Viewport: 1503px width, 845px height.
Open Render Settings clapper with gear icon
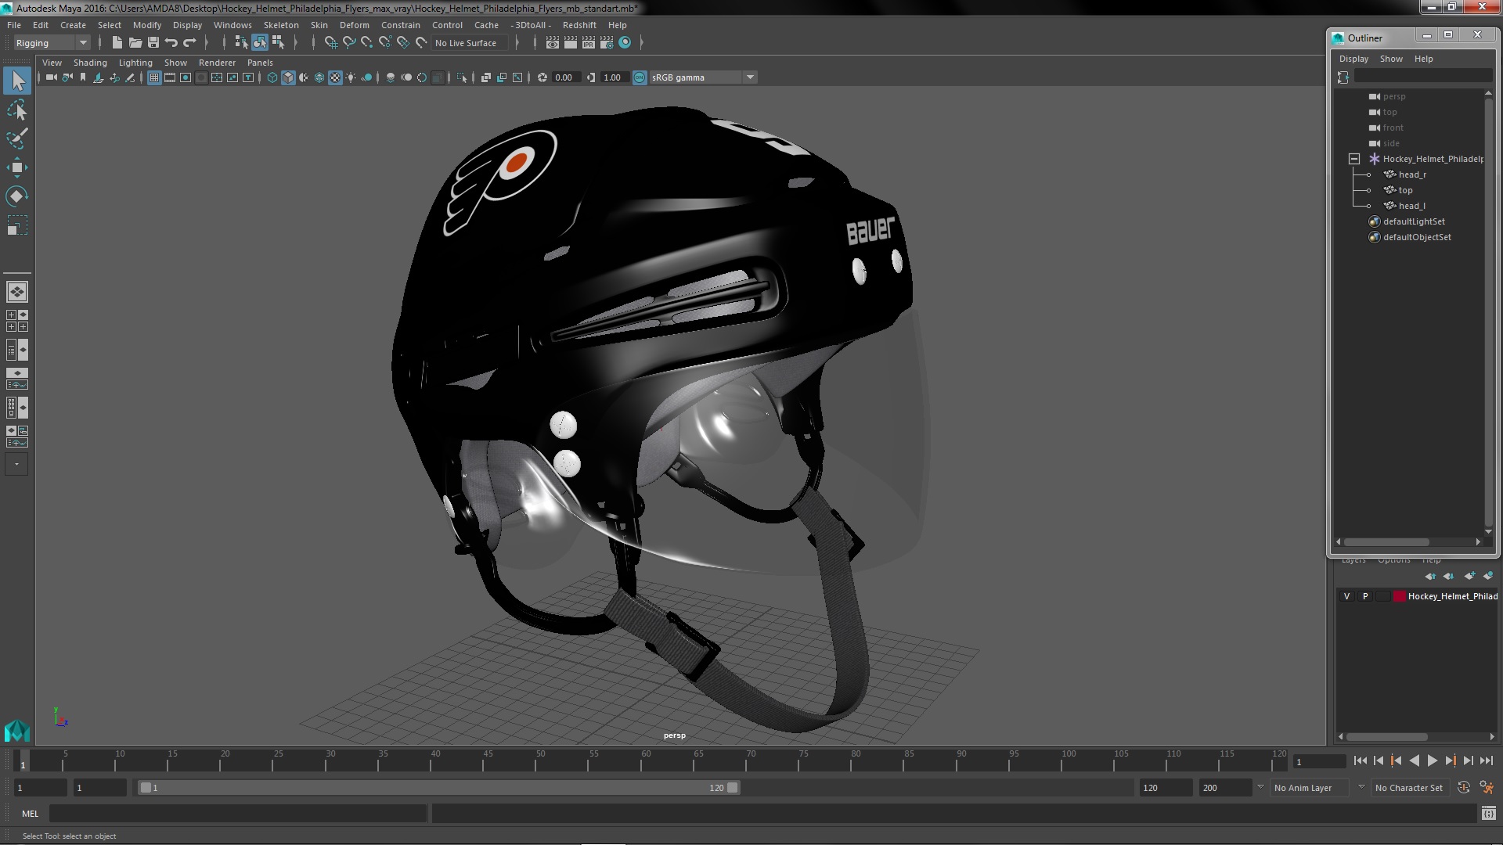coord(607,43)
